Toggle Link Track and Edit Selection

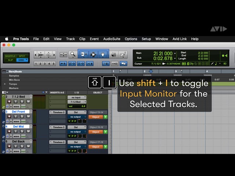pyautogui.click(x=81, y=63)
